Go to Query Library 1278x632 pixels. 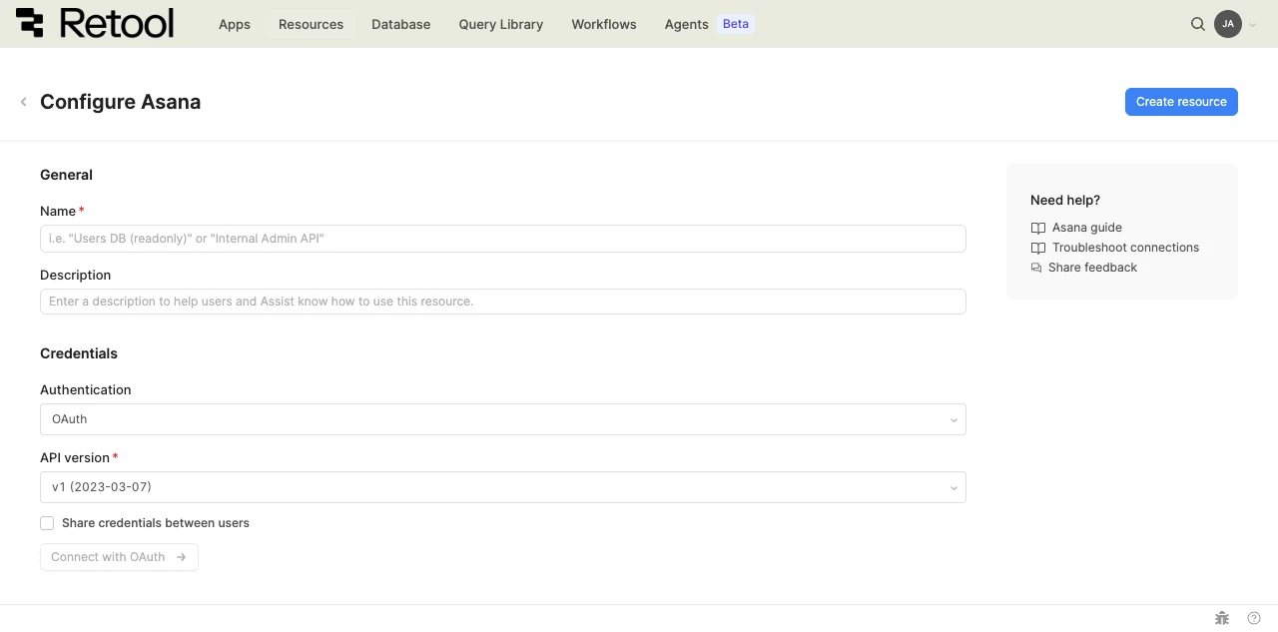501,24
